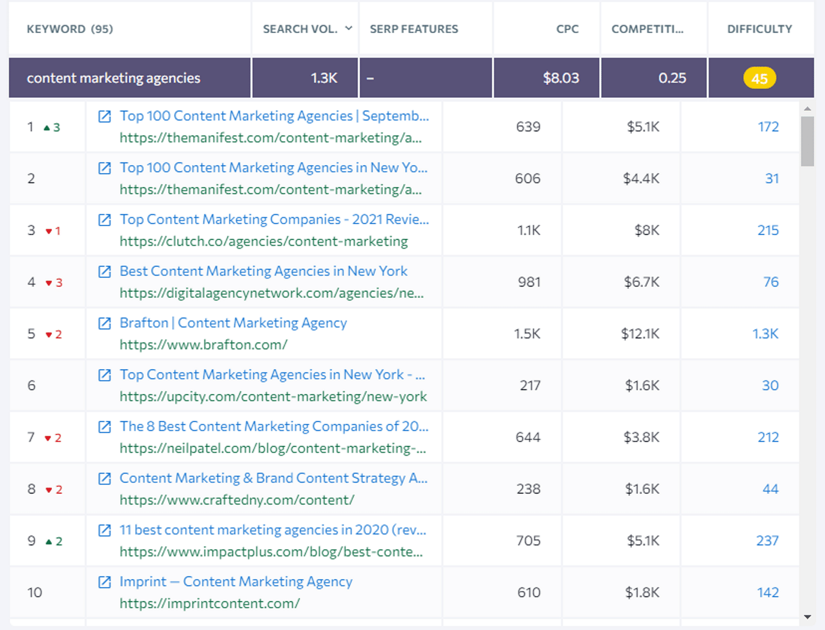Viewport: 825px width, 630px height.
Task: Click the https://upcity.com/content-marketing/new-york URL
Action: click(x=273, y=396)
